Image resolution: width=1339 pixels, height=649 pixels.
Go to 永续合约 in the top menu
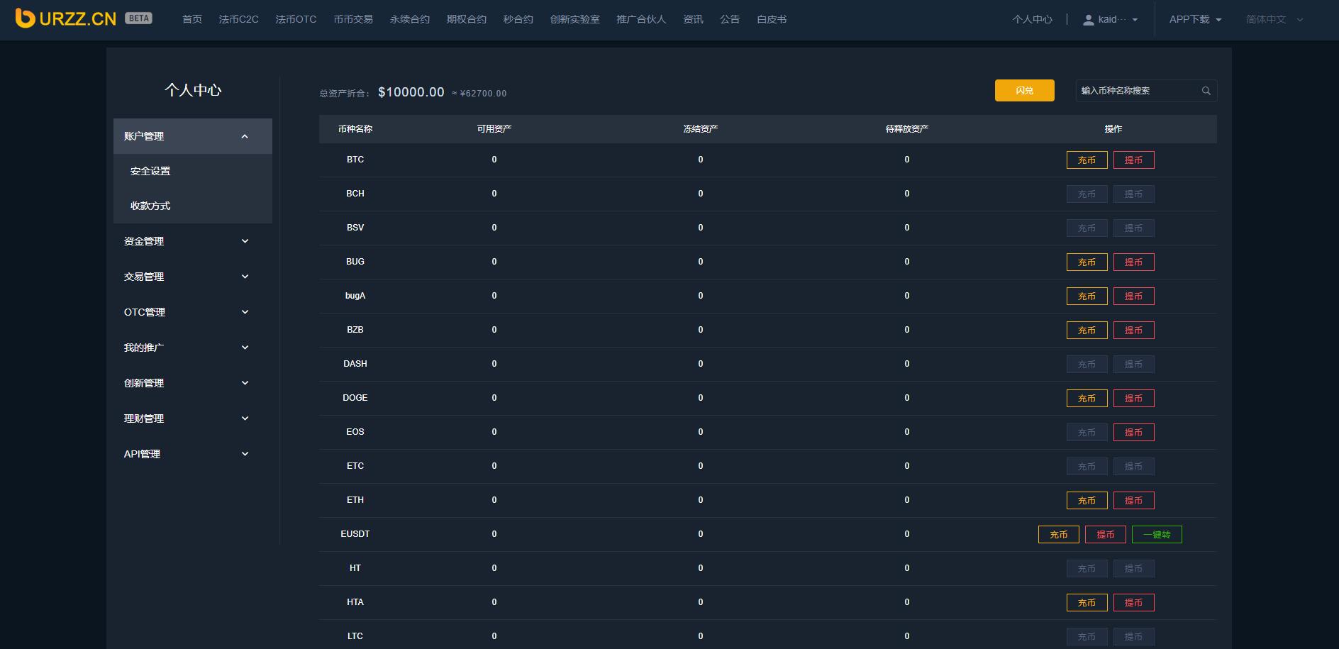410,19
